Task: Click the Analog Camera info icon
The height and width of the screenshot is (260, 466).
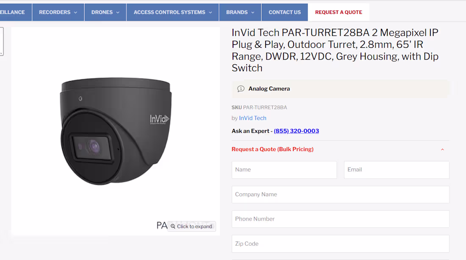Action: point(241,89)
